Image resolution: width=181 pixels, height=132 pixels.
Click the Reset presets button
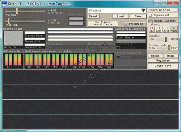click(93, 16)
